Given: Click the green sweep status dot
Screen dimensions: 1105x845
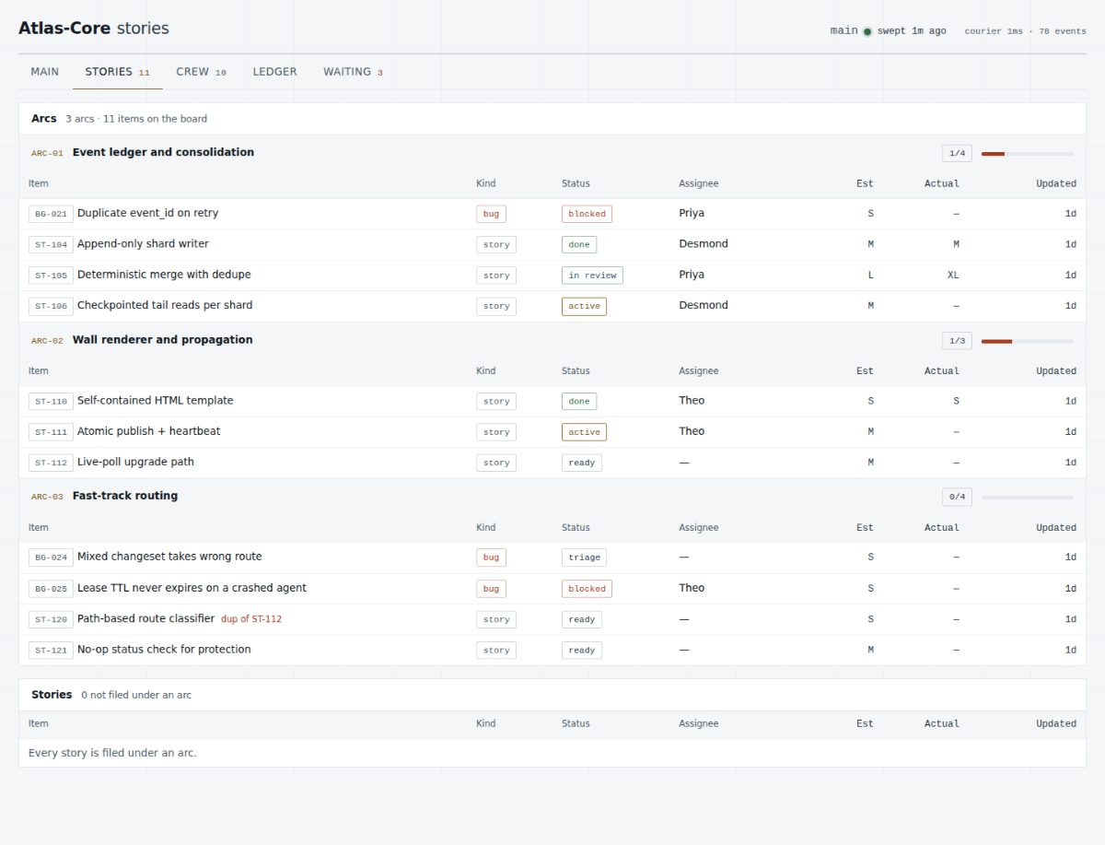Looking at the screenshot, I should coord(867,31).
